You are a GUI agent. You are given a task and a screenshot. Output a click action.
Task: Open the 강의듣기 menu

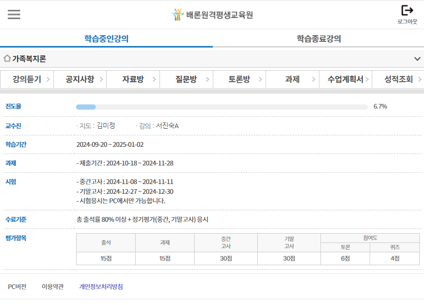[x=26, y=79]
